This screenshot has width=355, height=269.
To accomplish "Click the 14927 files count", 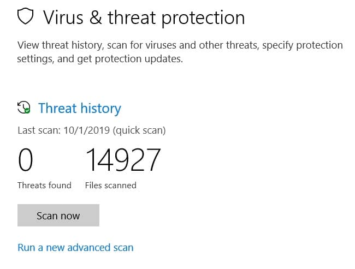I will pos(123,160).
